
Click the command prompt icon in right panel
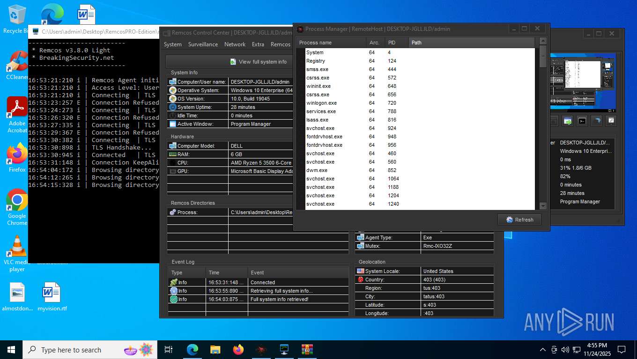[582, 121]
